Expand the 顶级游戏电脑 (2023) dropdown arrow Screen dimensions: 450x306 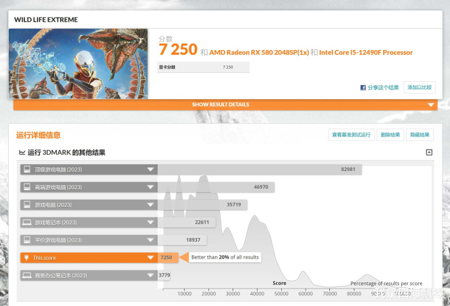click(151, 169)
